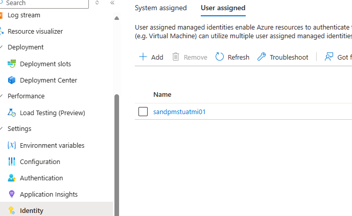This screenshot has height=216, width=352.
Task: Open Environment variables braces icon
Action: click(x=12, y=145)
